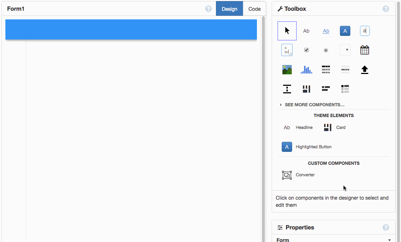The image size is (401, 242).
Task: Select the CheckBox component in Toolbox
Action: pyautogui.click(x=306, y=50)
